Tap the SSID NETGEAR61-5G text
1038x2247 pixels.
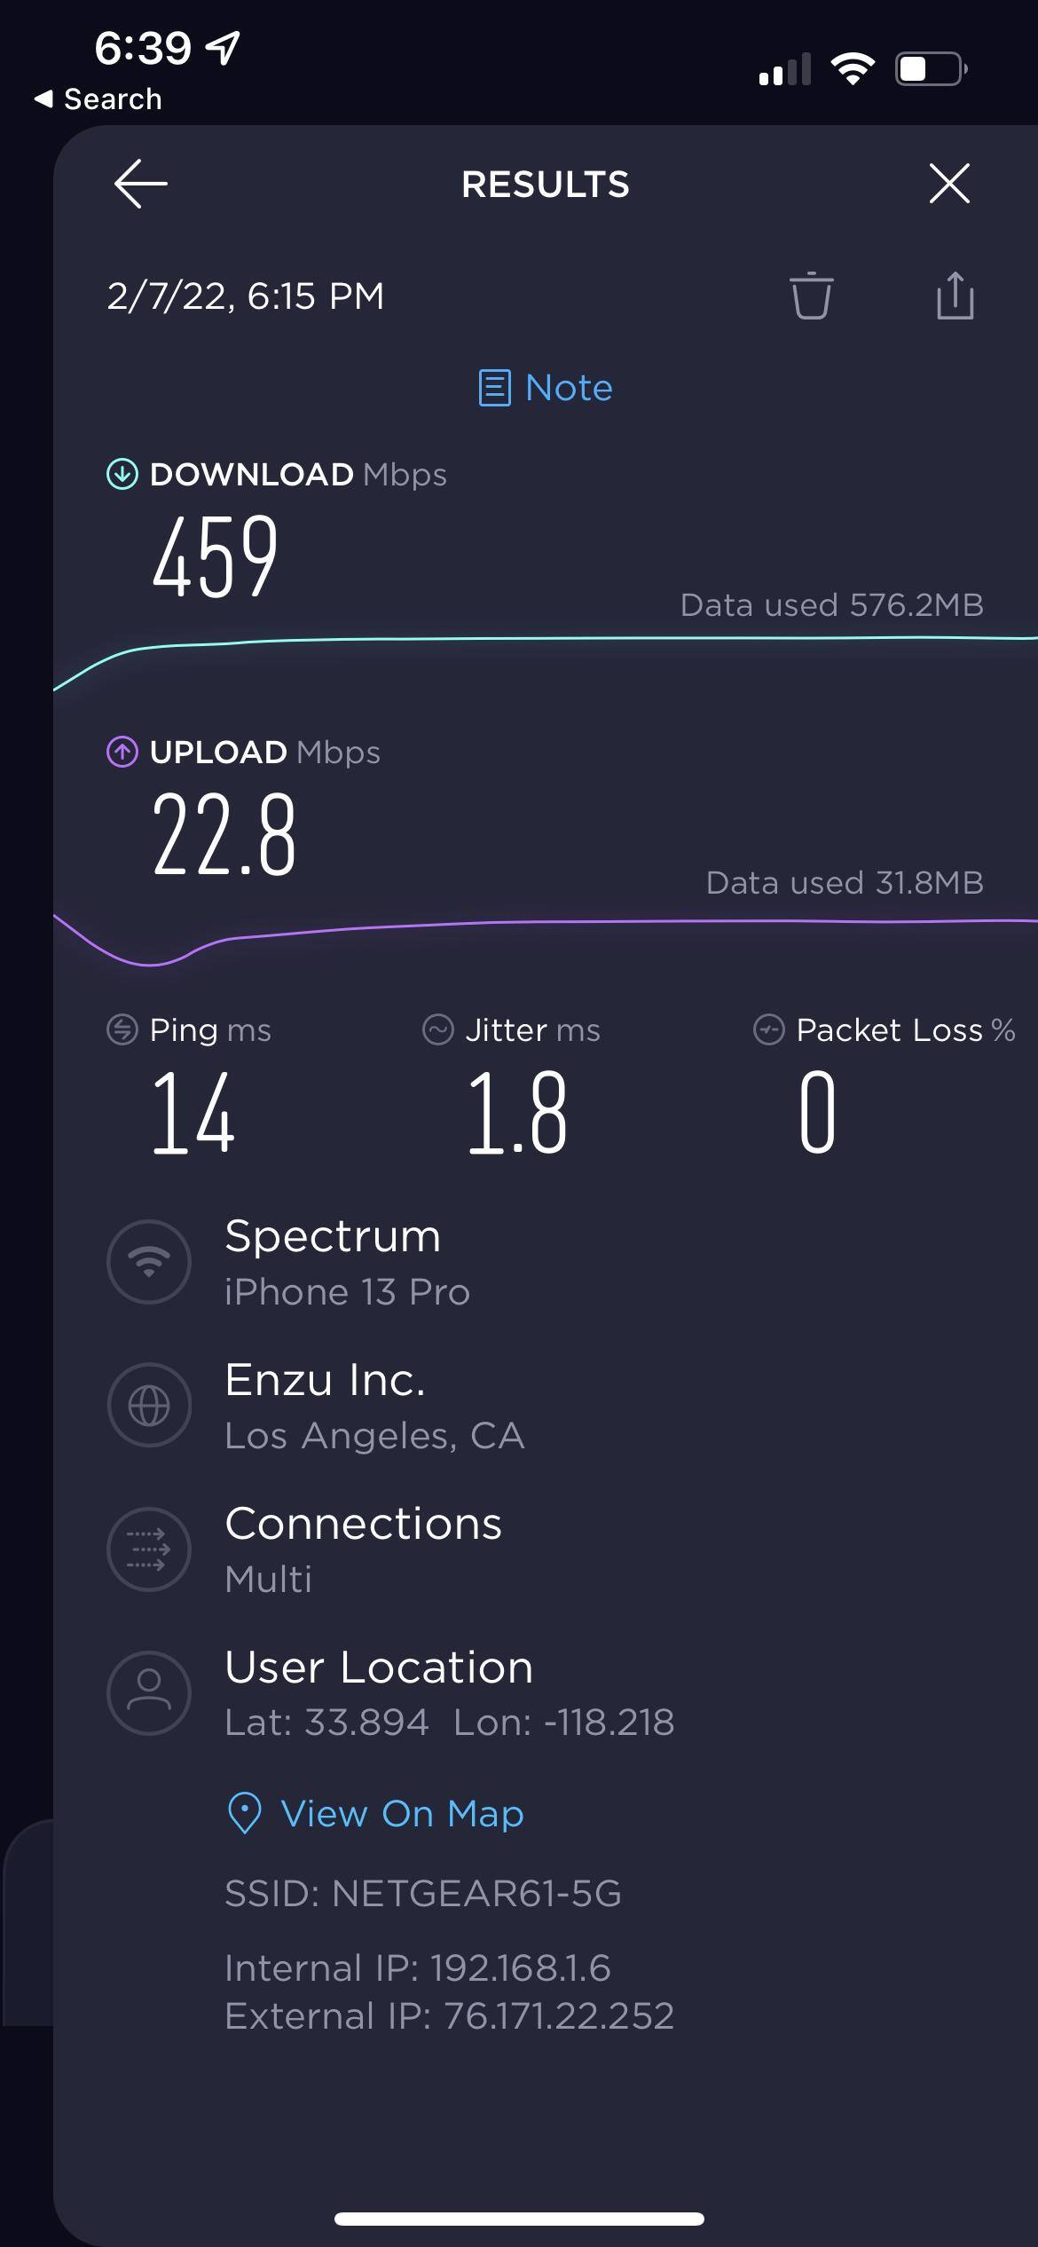pyautogui.click(x=423, y=1894)
